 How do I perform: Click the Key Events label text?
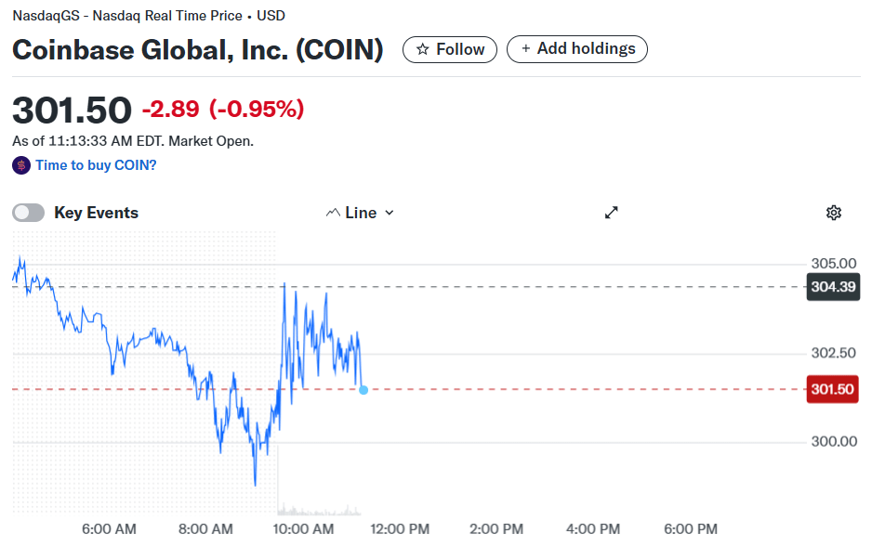click(96, 213)
